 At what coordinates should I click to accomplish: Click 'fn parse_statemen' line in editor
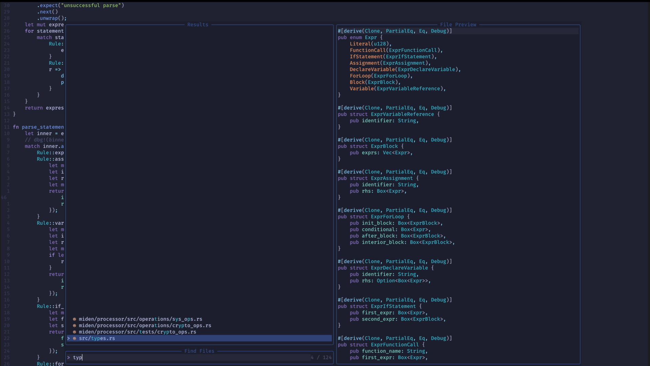click(38, 127)
